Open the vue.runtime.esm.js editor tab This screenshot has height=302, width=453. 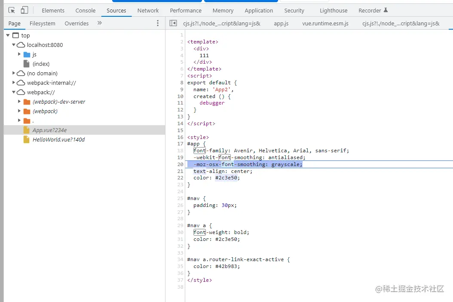click(325, 23)
